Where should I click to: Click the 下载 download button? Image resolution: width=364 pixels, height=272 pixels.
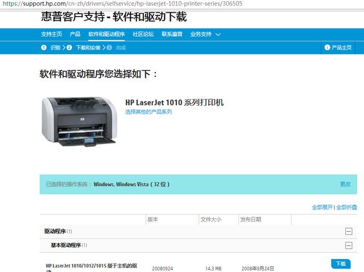(341, 263)
